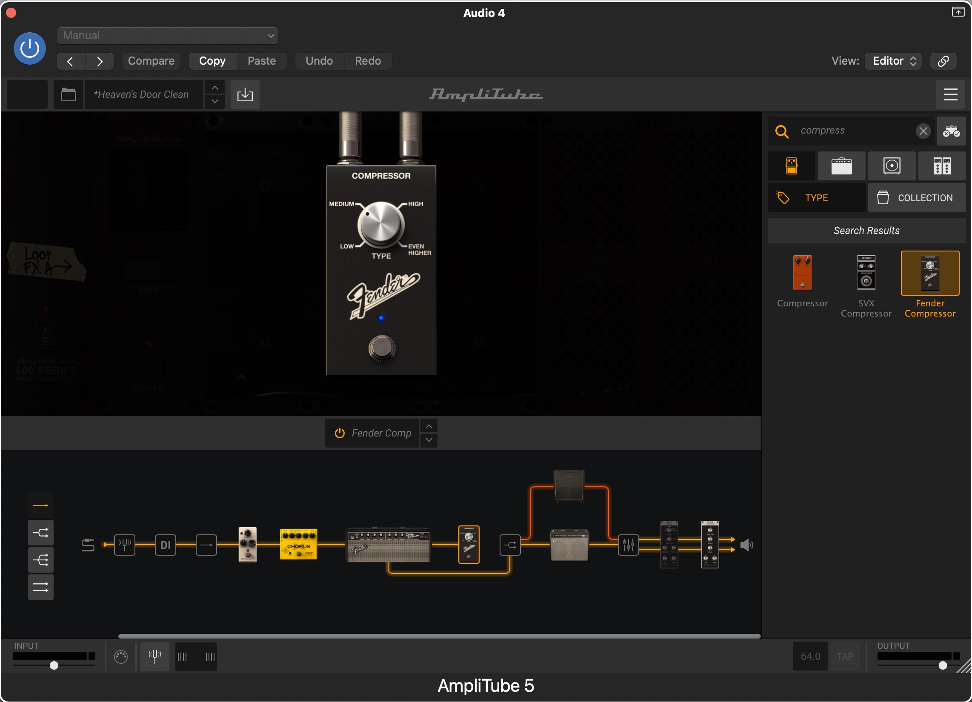Image resolution: width=972 pixels, height=702 pixels.
Task: Click the search magnifier icon
Action: 782,131
